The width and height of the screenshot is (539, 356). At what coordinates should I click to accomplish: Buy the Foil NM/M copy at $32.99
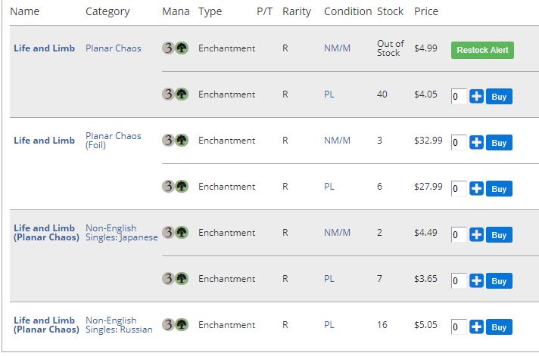[x=499, y=142]
